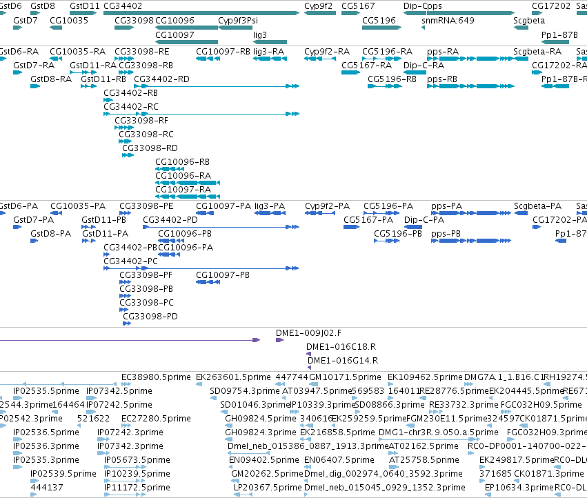The height and width of the screenshot is (498, 587).
Task: Select protein CG5167-PA label
Action: [x=368, y=220]
